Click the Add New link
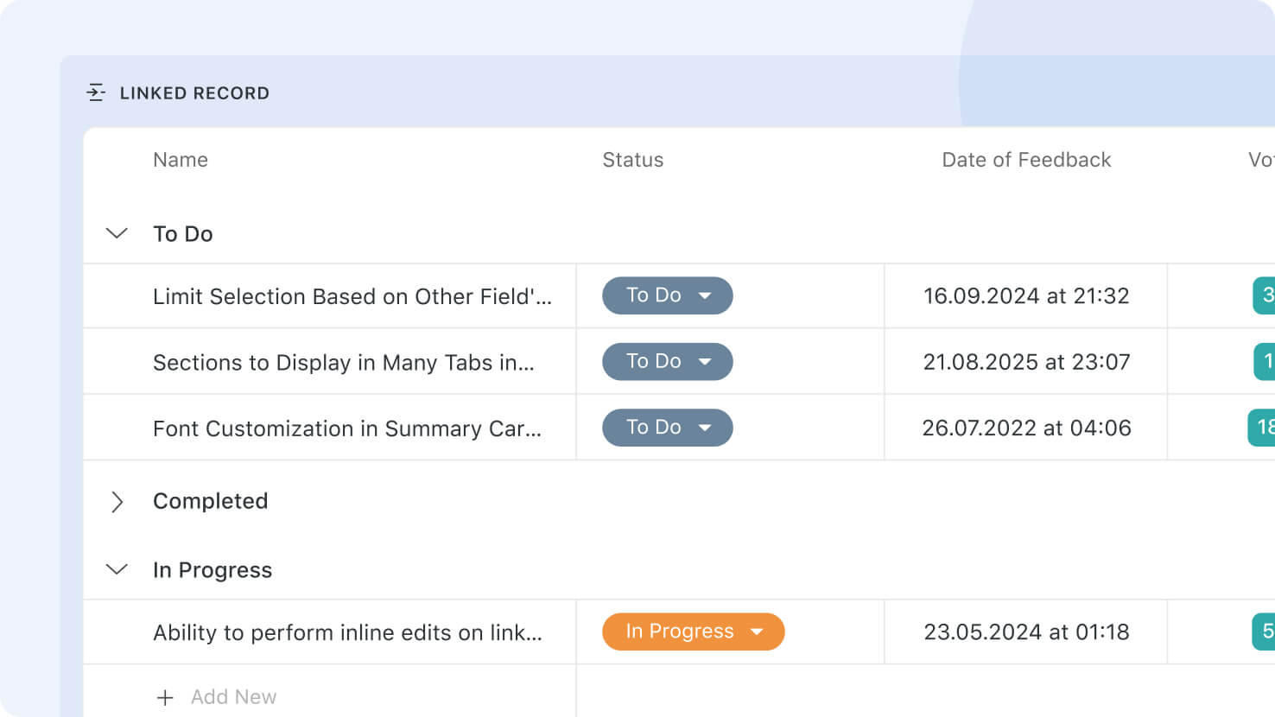Image resolution: width=1275 pixels, height=717 pixels. 233,697
